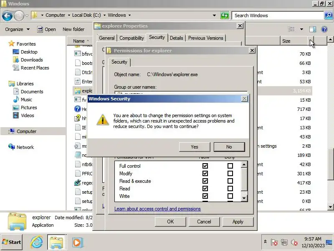Click the warning icon in Windows Security
The height and width of the screenshot is (251, 334).
[103, 120]
